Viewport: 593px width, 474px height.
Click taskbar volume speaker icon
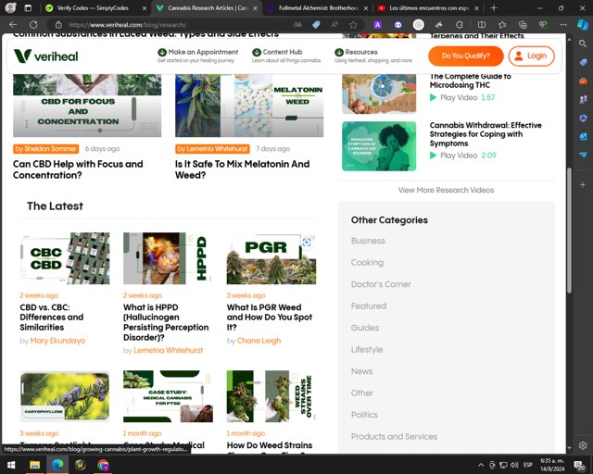(514, 465)
